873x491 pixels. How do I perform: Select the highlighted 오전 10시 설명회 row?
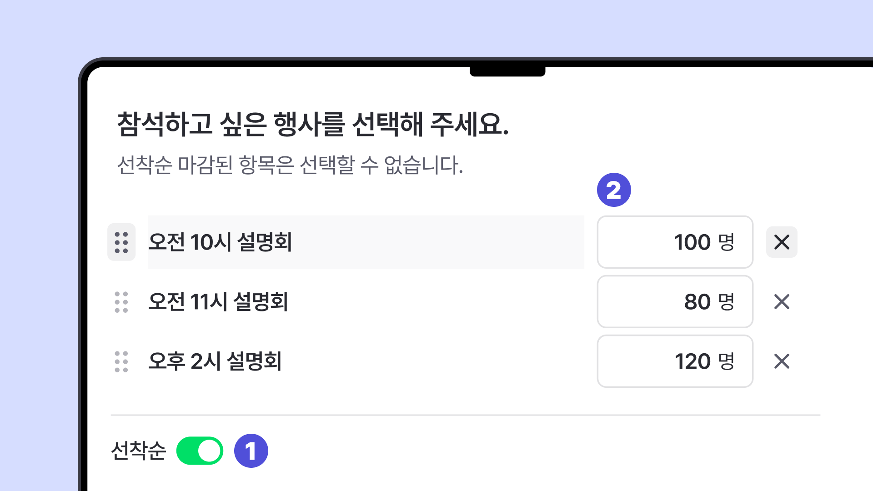click(x=364, y=242)
